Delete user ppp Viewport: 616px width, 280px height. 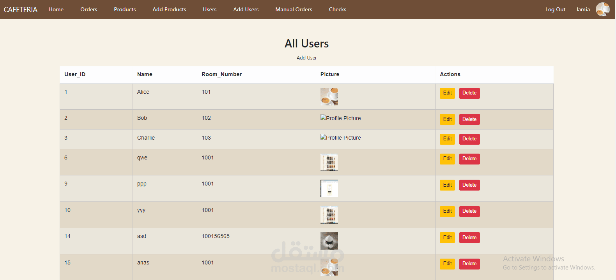[469, 185]
